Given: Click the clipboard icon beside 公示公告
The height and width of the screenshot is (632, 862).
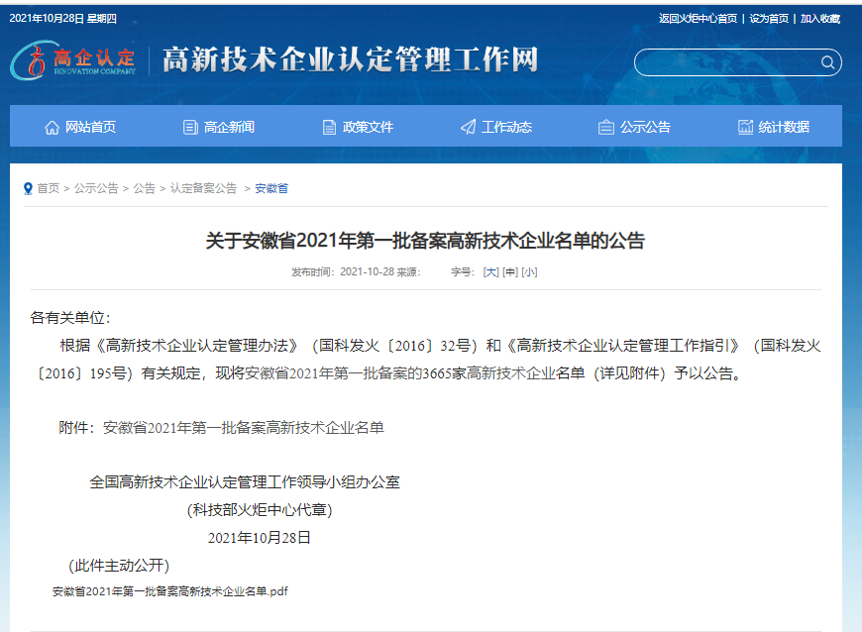Looking at the screenshot, I should (605, 128).
